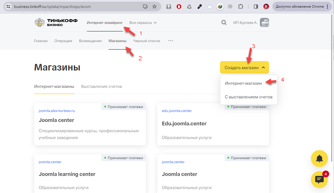334x193 pixels.
Task: Switch to the Интернет-магазины sub-tab
Action: pos(54,86)
